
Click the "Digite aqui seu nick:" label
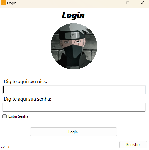pyautogui.click(x=25, y=82)
